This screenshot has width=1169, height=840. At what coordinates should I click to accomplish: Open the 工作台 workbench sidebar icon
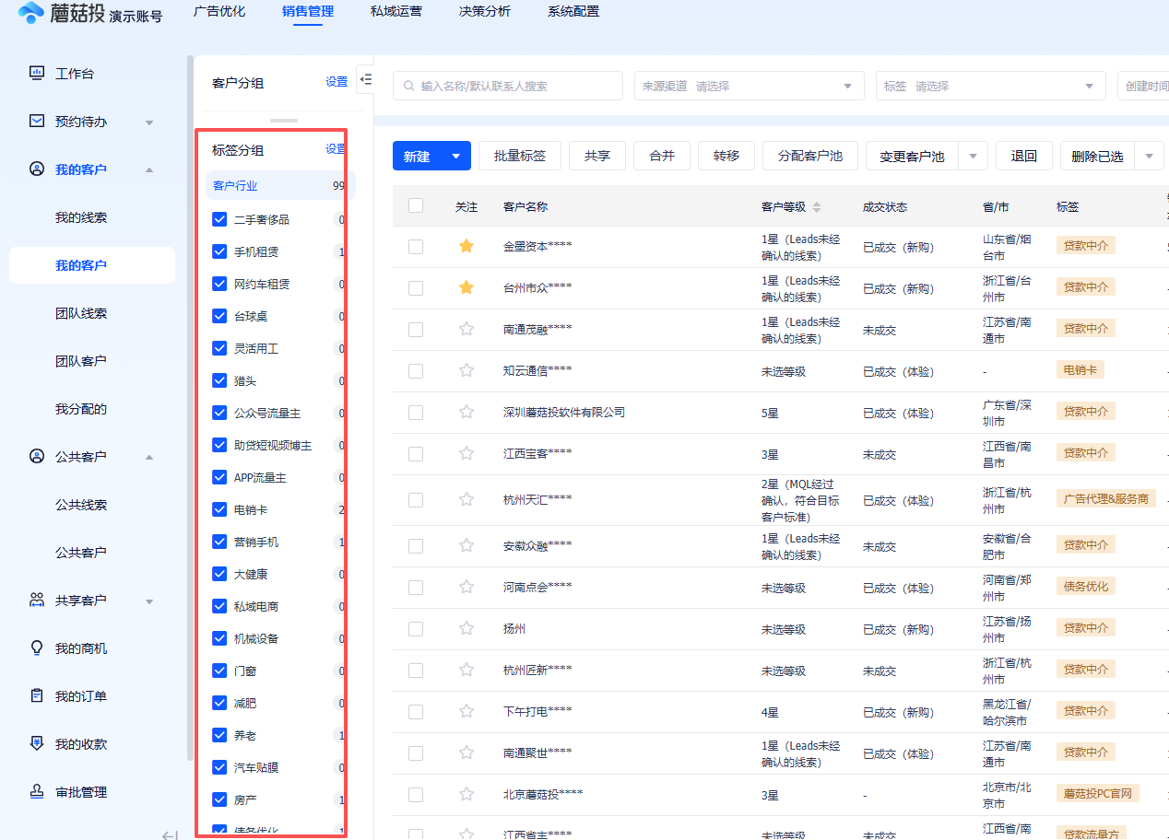tap(37, 73)
